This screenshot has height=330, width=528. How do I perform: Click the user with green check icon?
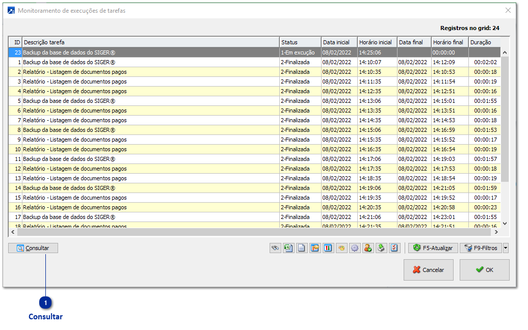[x=368, y=248]
